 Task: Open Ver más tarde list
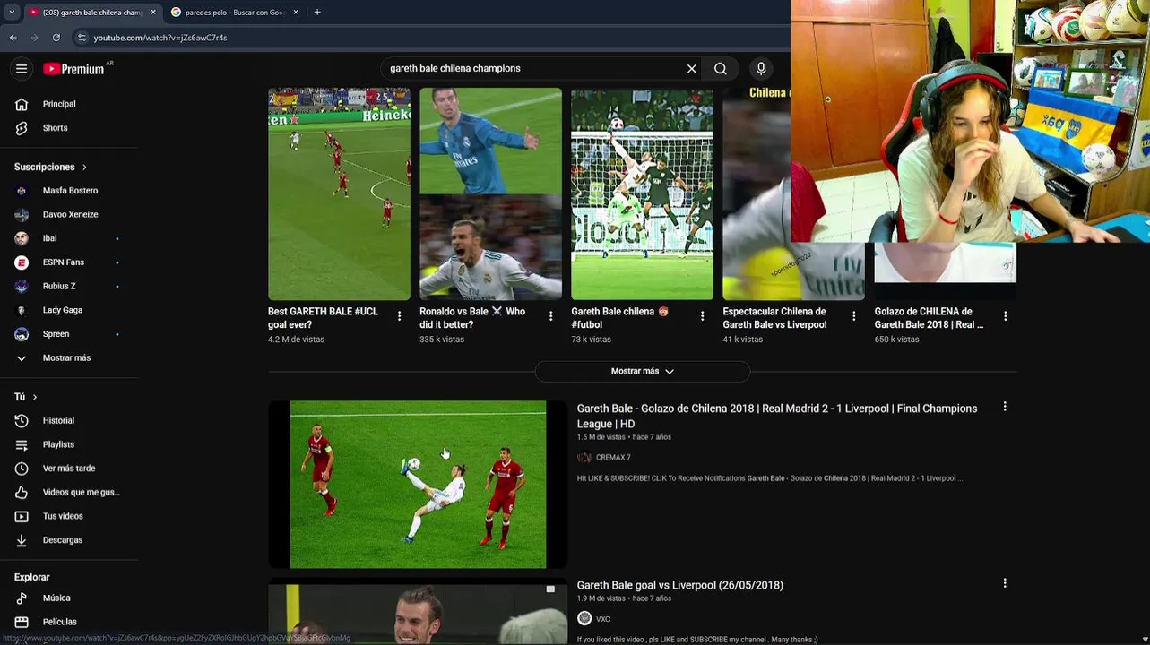pos(69,469)
